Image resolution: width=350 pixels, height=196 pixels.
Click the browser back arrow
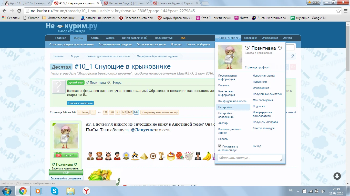click(5, 11)
